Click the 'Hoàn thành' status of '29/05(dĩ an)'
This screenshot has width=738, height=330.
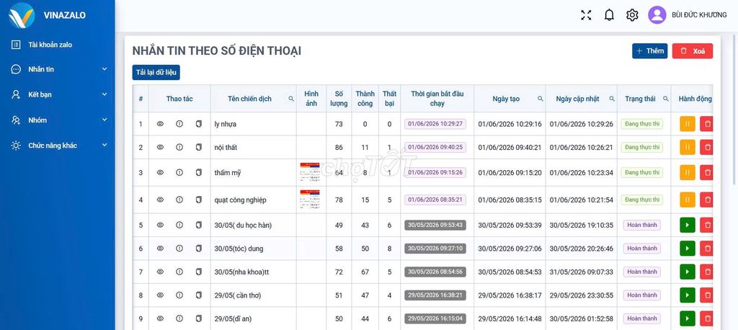click(642, 318)
